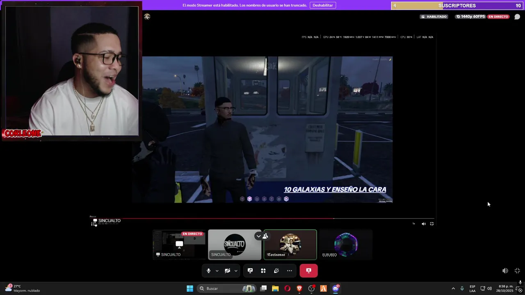Viewport: 525px width, 295px height.
Task: Click the 1440p 60FPS quality badge
Action: point(471,17)
